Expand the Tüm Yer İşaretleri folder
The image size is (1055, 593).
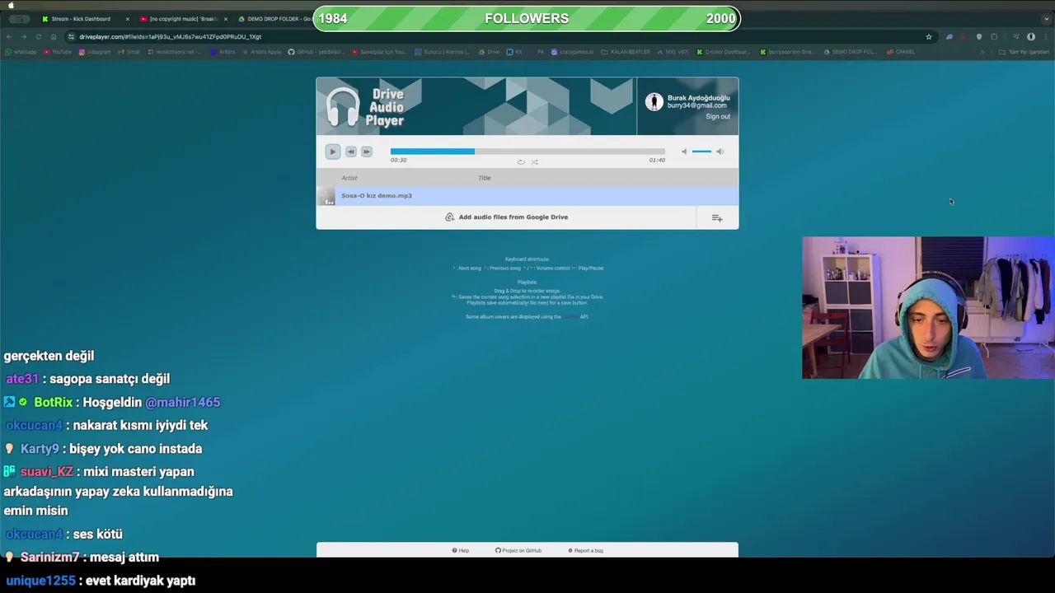pyautogui.click(x=1023, y=52)
